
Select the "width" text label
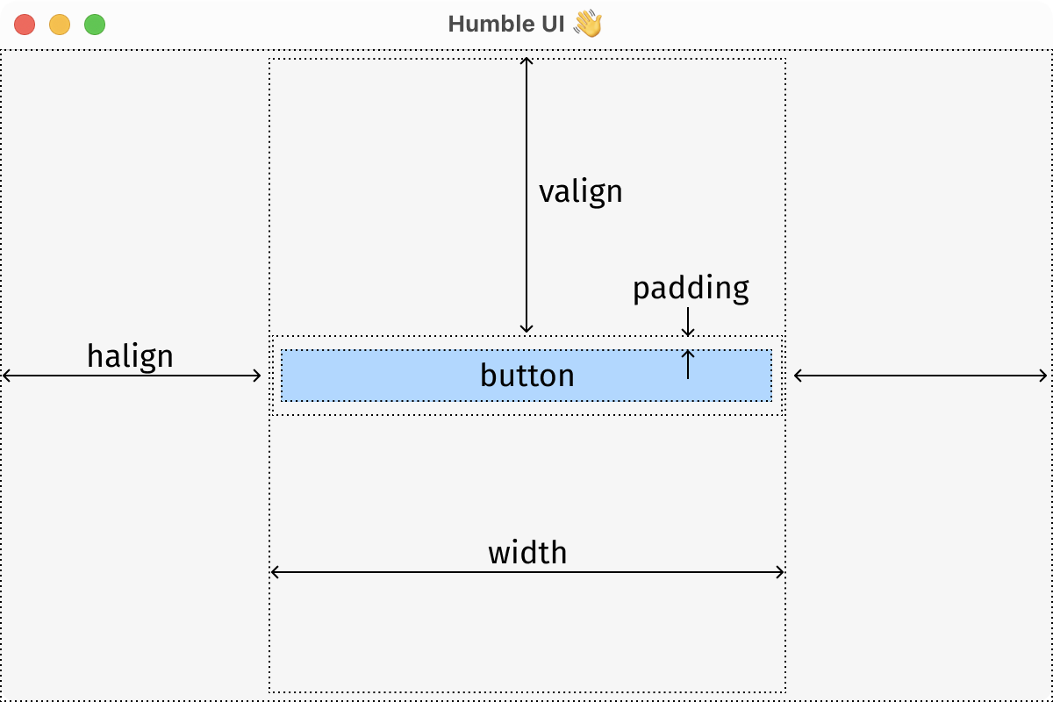pos(527,553)
